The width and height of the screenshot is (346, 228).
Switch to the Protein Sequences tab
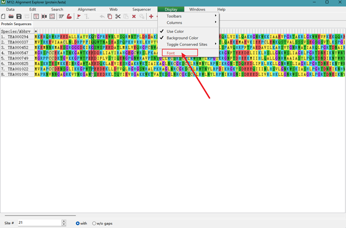click(x=16, y=24)
